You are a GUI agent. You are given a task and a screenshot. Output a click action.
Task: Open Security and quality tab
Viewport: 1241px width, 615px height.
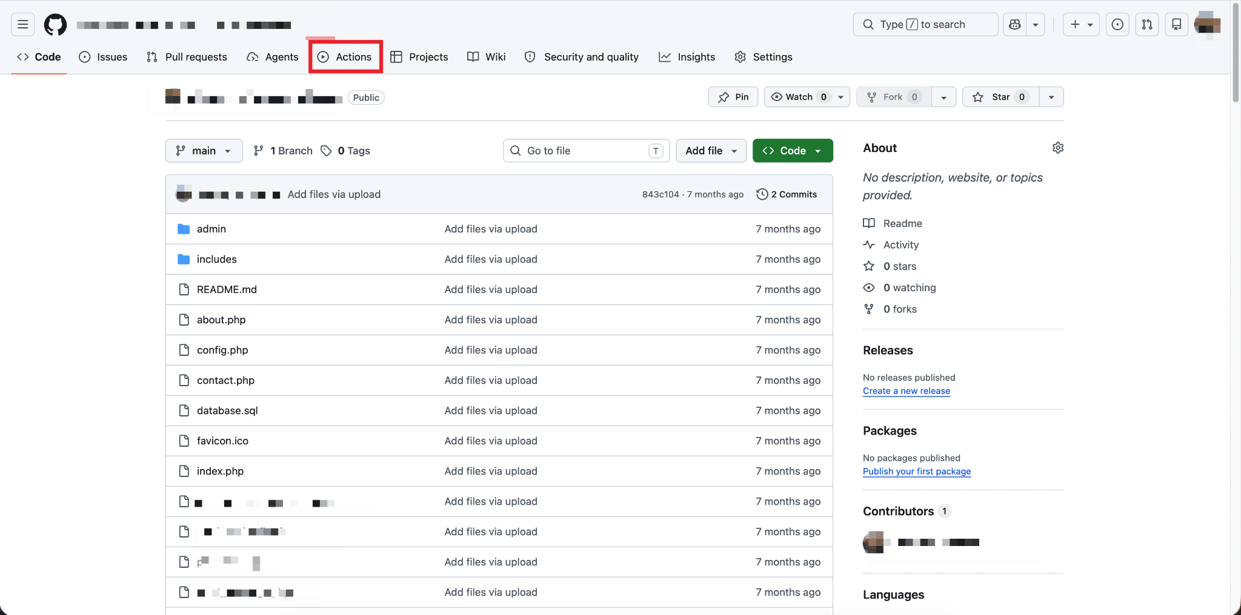coord(581,57)
